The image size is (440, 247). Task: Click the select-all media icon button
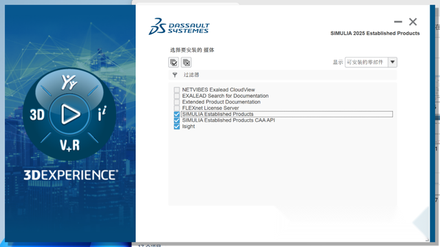[173, 62]
